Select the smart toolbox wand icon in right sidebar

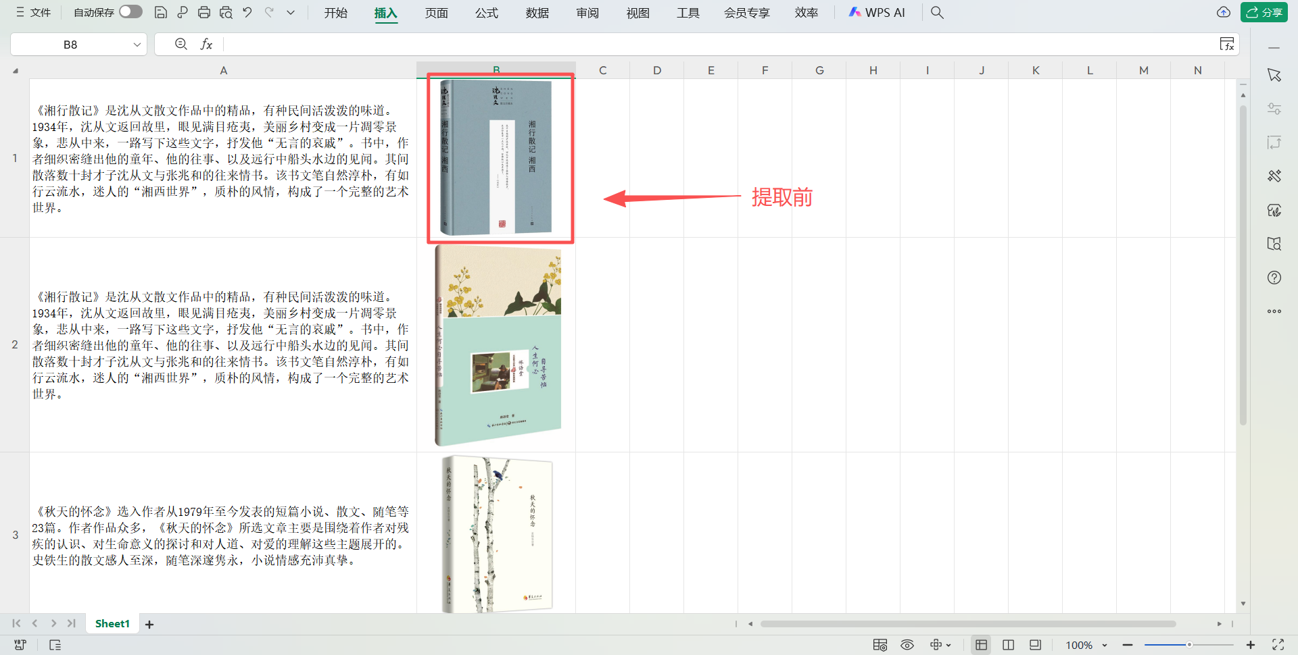[x=1274, y=176]
